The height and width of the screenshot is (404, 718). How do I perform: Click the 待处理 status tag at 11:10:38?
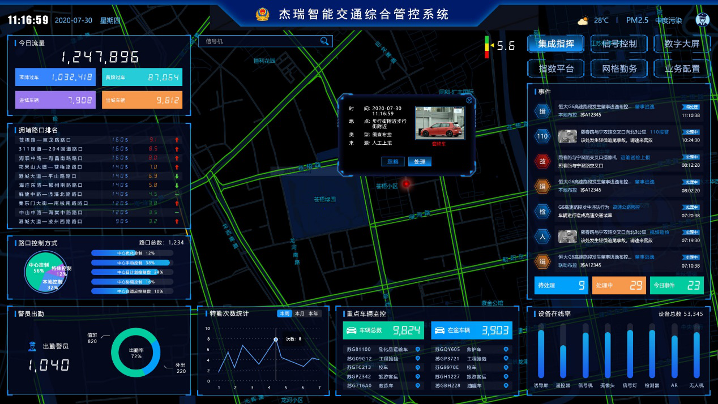tap(691, 106)
